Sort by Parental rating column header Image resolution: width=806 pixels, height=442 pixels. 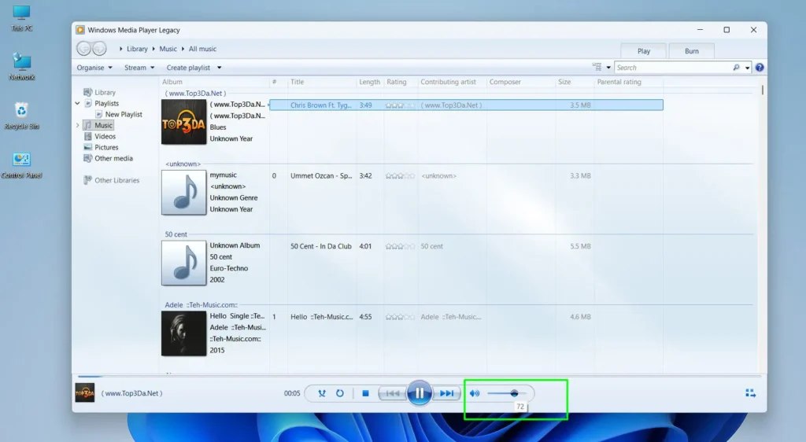coord(619,82)
